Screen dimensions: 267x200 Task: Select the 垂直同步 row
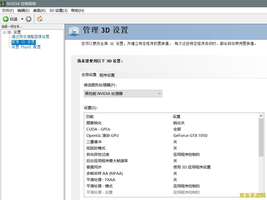click(x=171, y=167)
